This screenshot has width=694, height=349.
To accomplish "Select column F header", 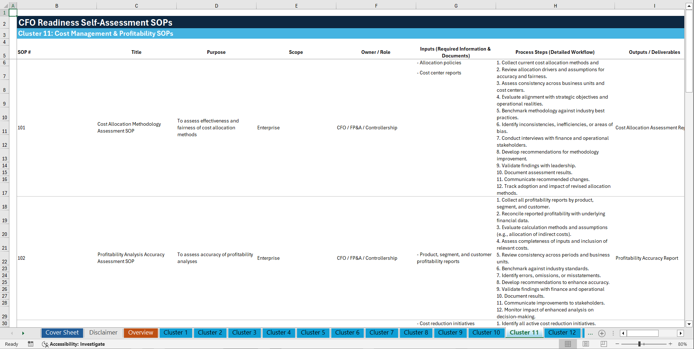I will tap(376, 5).
